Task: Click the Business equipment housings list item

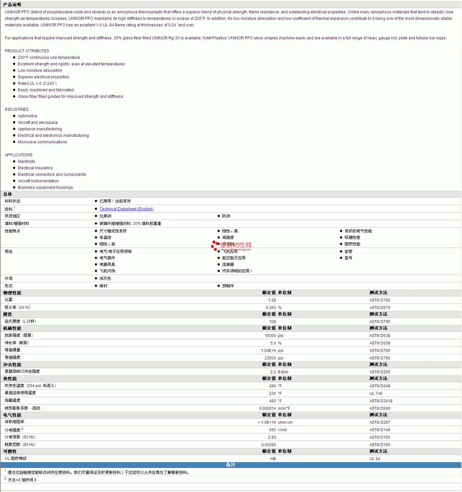Action: coord(45,188)
